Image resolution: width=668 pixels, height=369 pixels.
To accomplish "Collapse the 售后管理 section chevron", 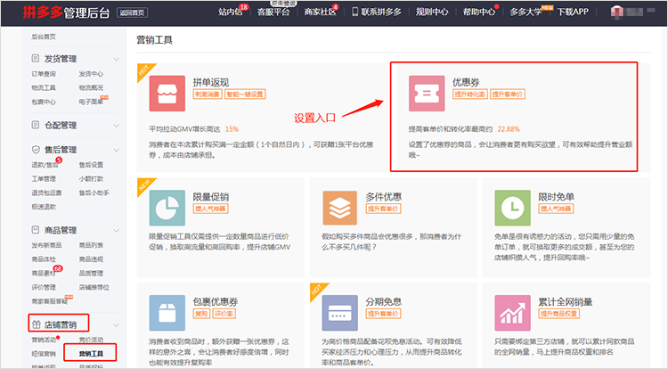I will pyautogui.click(x=116, y=150).
